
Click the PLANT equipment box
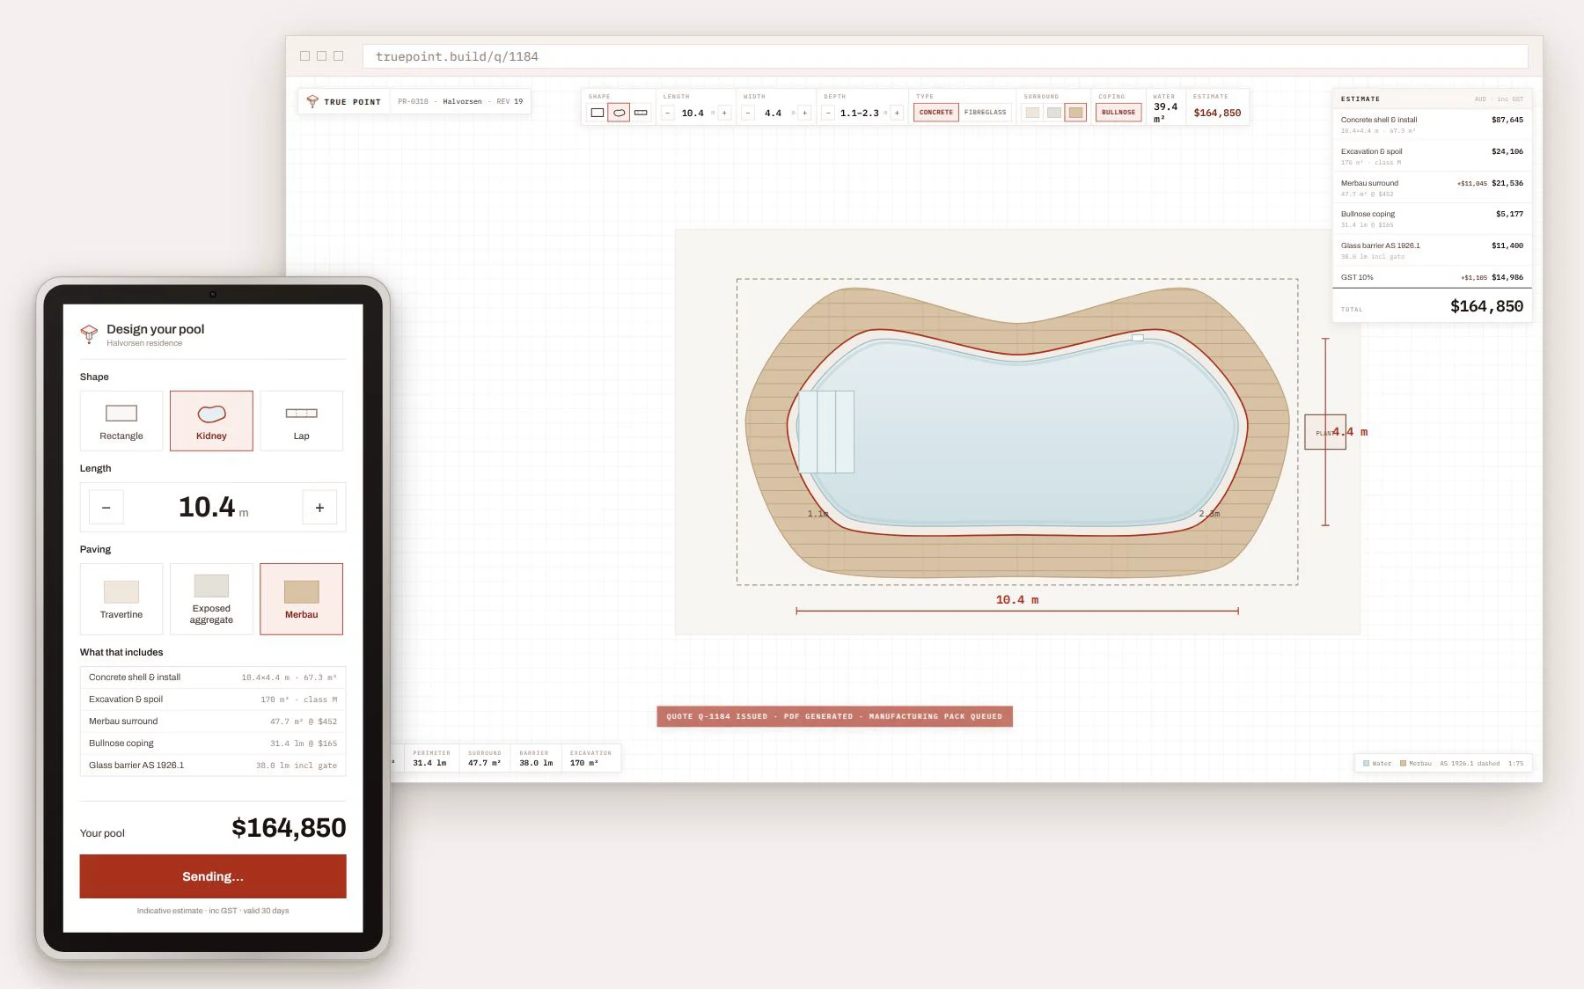(1325, 432)
